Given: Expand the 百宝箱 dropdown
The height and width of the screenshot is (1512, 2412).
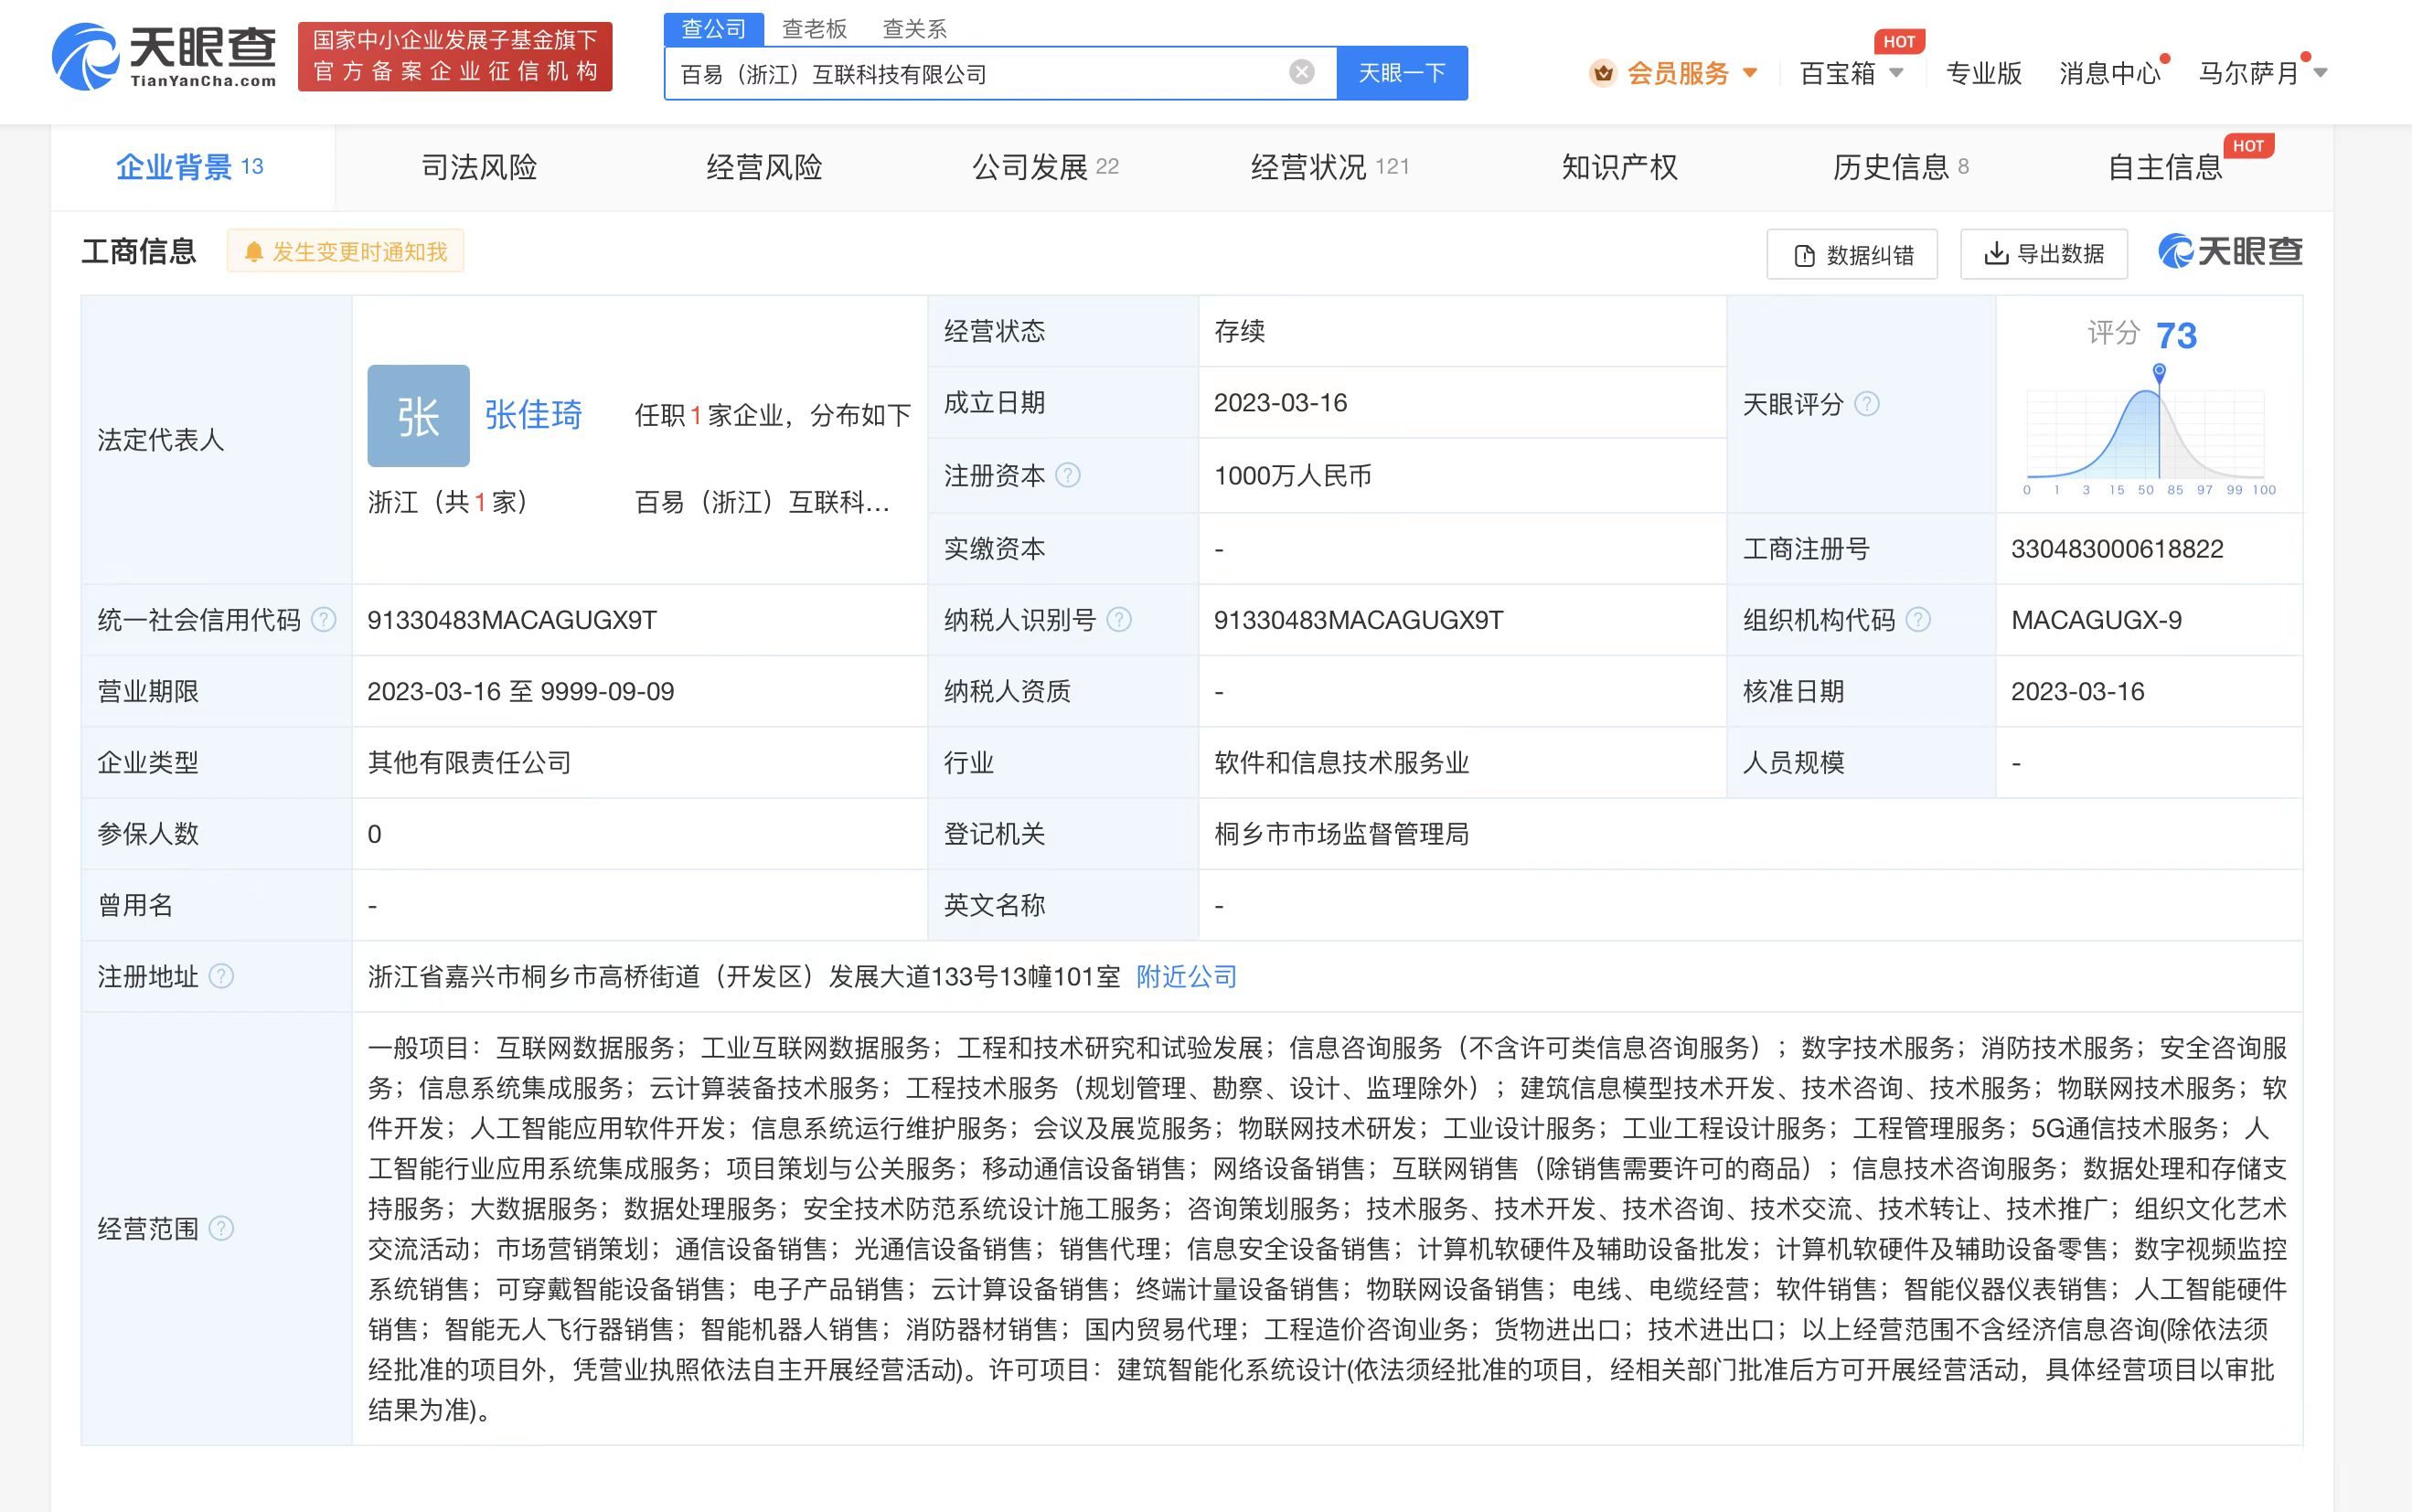Looking at the screenshot, I should (x=1854, y=72).
